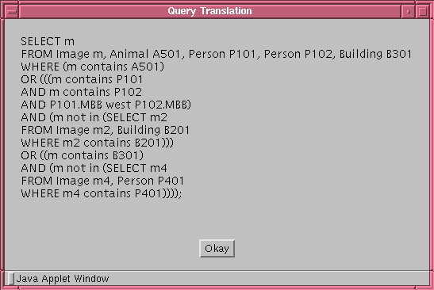Click the FROM Image m, Animal A501 line

click(217, 54)
